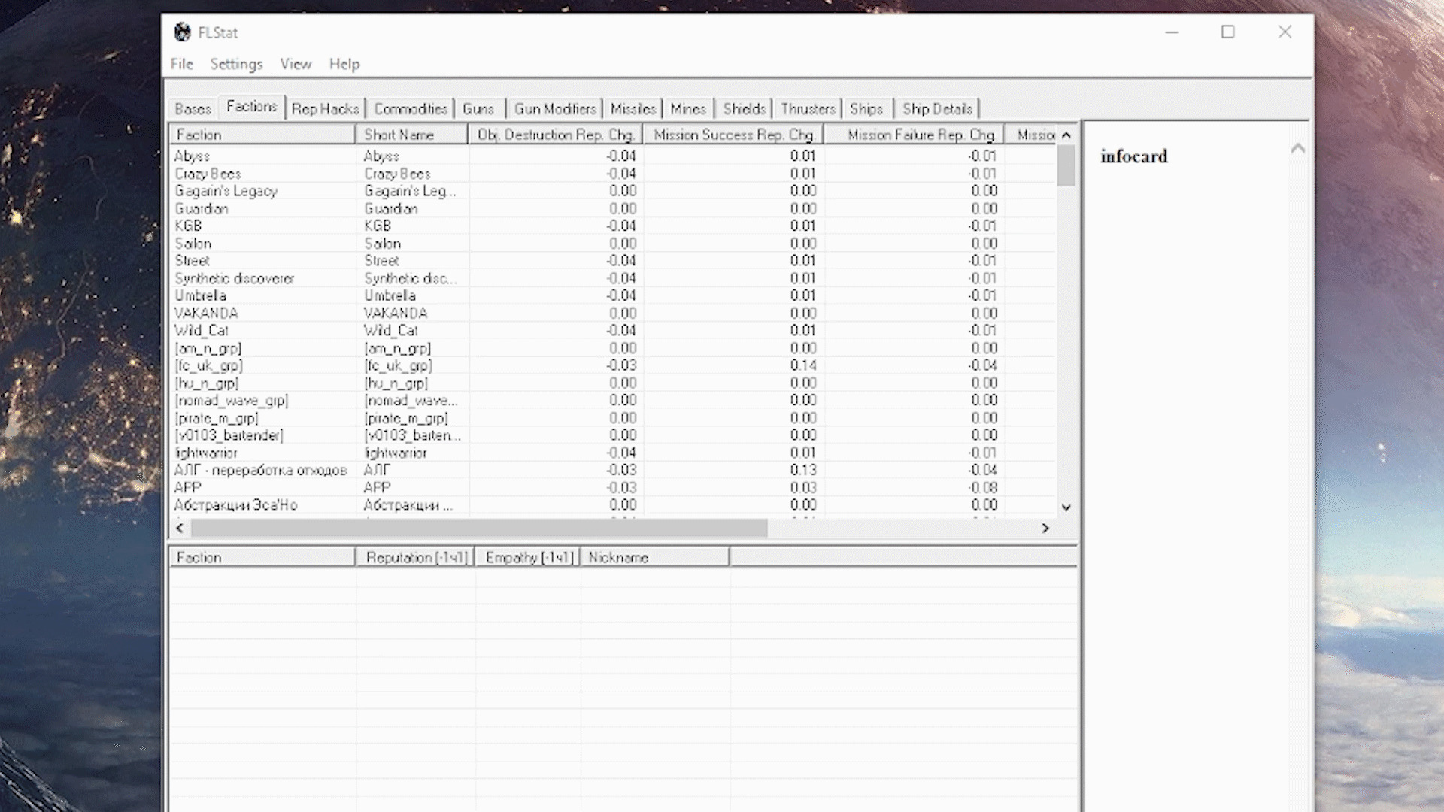Viewport: 1444px width, 812px height.
Task: Select the Crazy Bees faction row
Action: pos(613,174)
